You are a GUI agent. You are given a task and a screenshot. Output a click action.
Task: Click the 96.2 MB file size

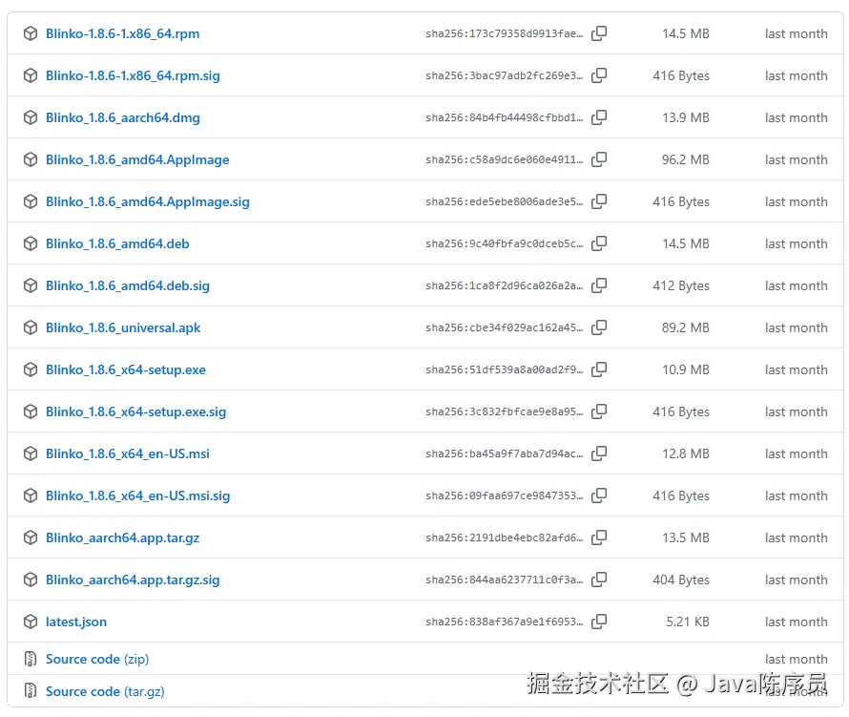click(x=686, y=159)
